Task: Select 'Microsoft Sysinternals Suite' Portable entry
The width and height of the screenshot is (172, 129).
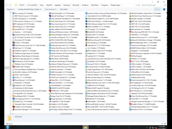Action: (x=103, y=109)
